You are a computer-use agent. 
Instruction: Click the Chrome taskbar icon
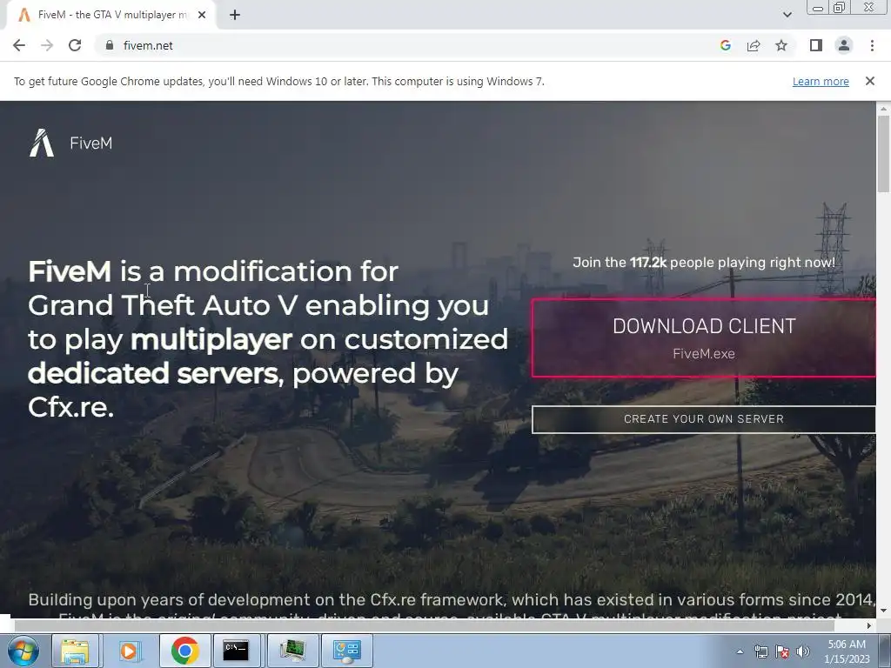[x=184, y=651]
